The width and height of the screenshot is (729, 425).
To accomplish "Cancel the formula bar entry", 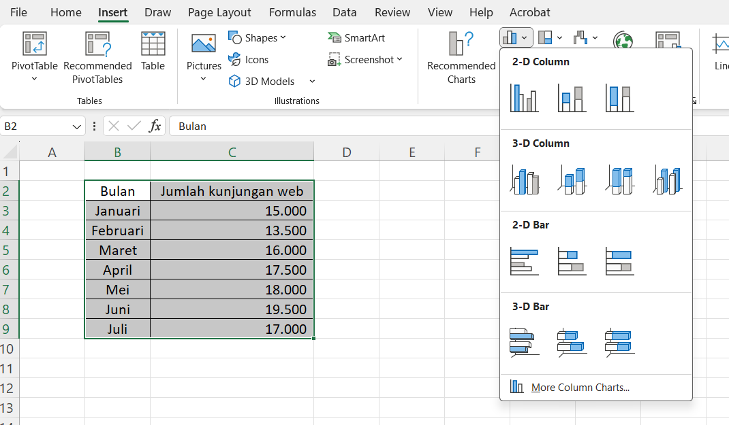I will click(x=114, y=126).
